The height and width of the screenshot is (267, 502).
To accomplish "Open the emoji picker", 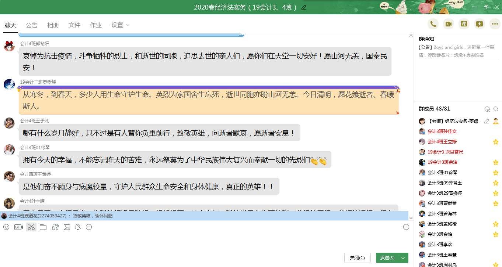I will coord(6,227).
